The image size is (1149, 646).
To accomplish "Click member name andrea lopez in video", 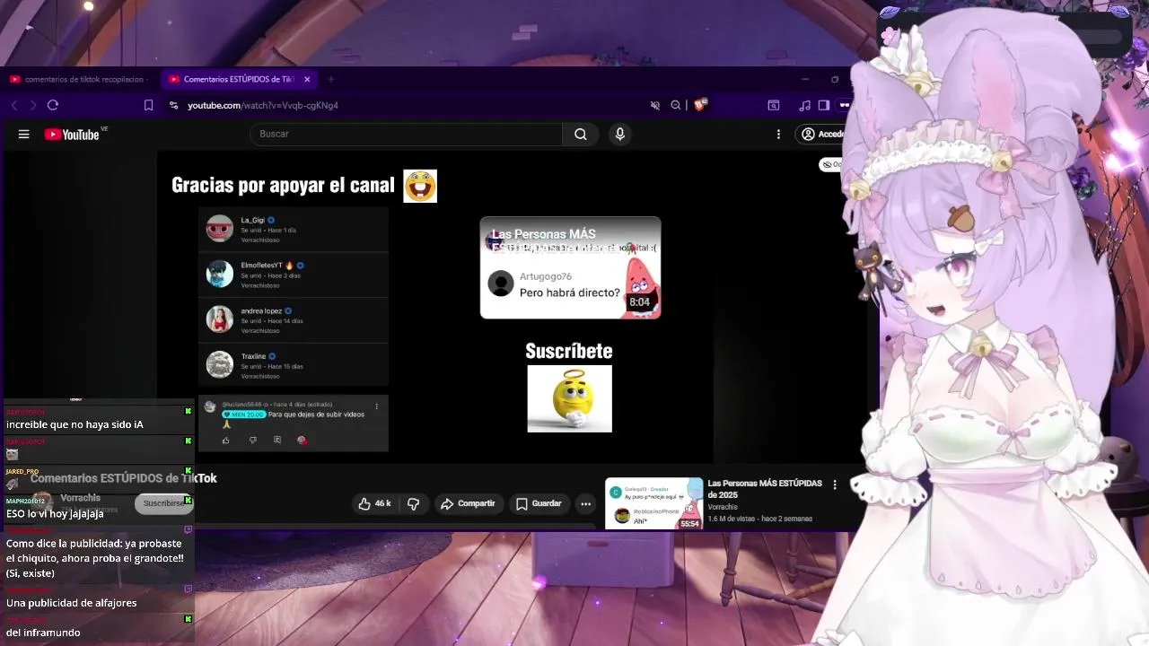I will click(261, 310).
